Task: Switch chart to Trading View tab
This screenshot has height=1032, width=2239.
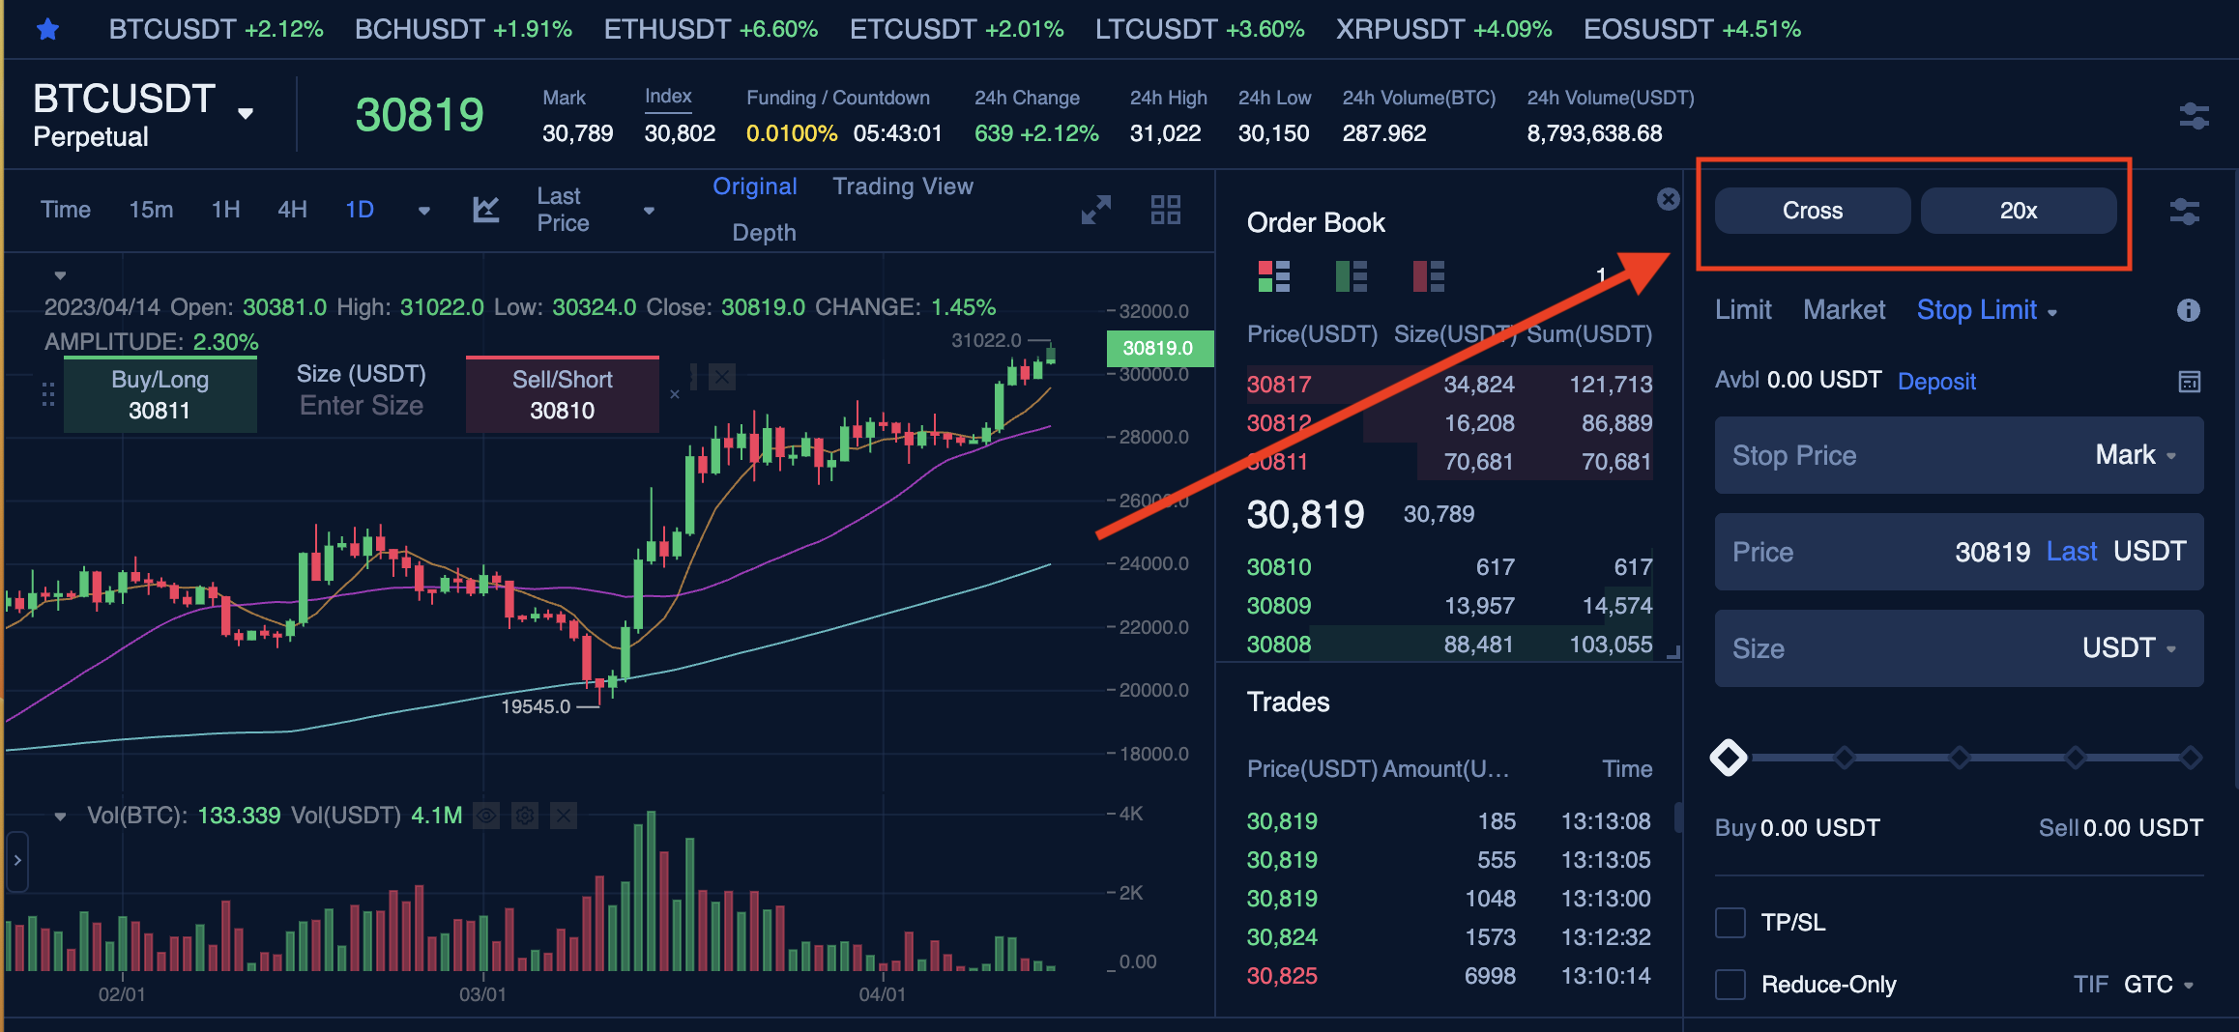Action: point(902,186)
